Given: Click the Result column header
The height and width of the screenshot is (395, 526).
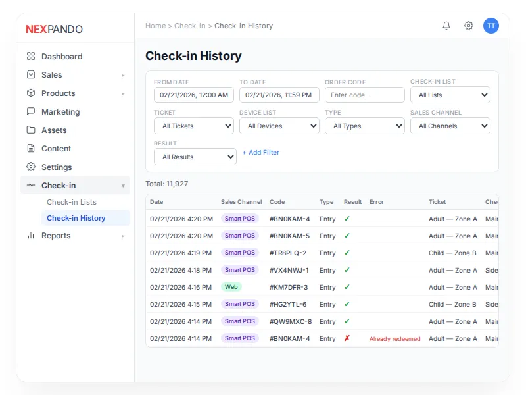Looking at the screenshot, I should [x=352, y=202].
